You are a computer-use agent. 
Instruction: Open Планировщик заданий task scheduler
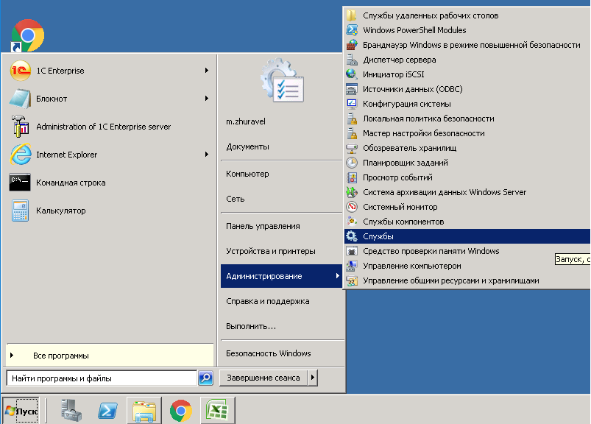(405, 163)
